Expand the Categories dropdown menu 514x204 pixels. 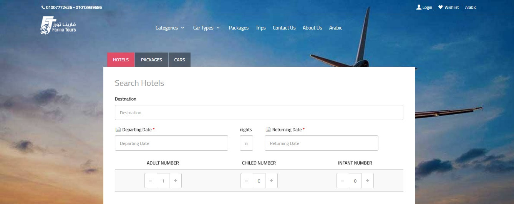point(170,28)
